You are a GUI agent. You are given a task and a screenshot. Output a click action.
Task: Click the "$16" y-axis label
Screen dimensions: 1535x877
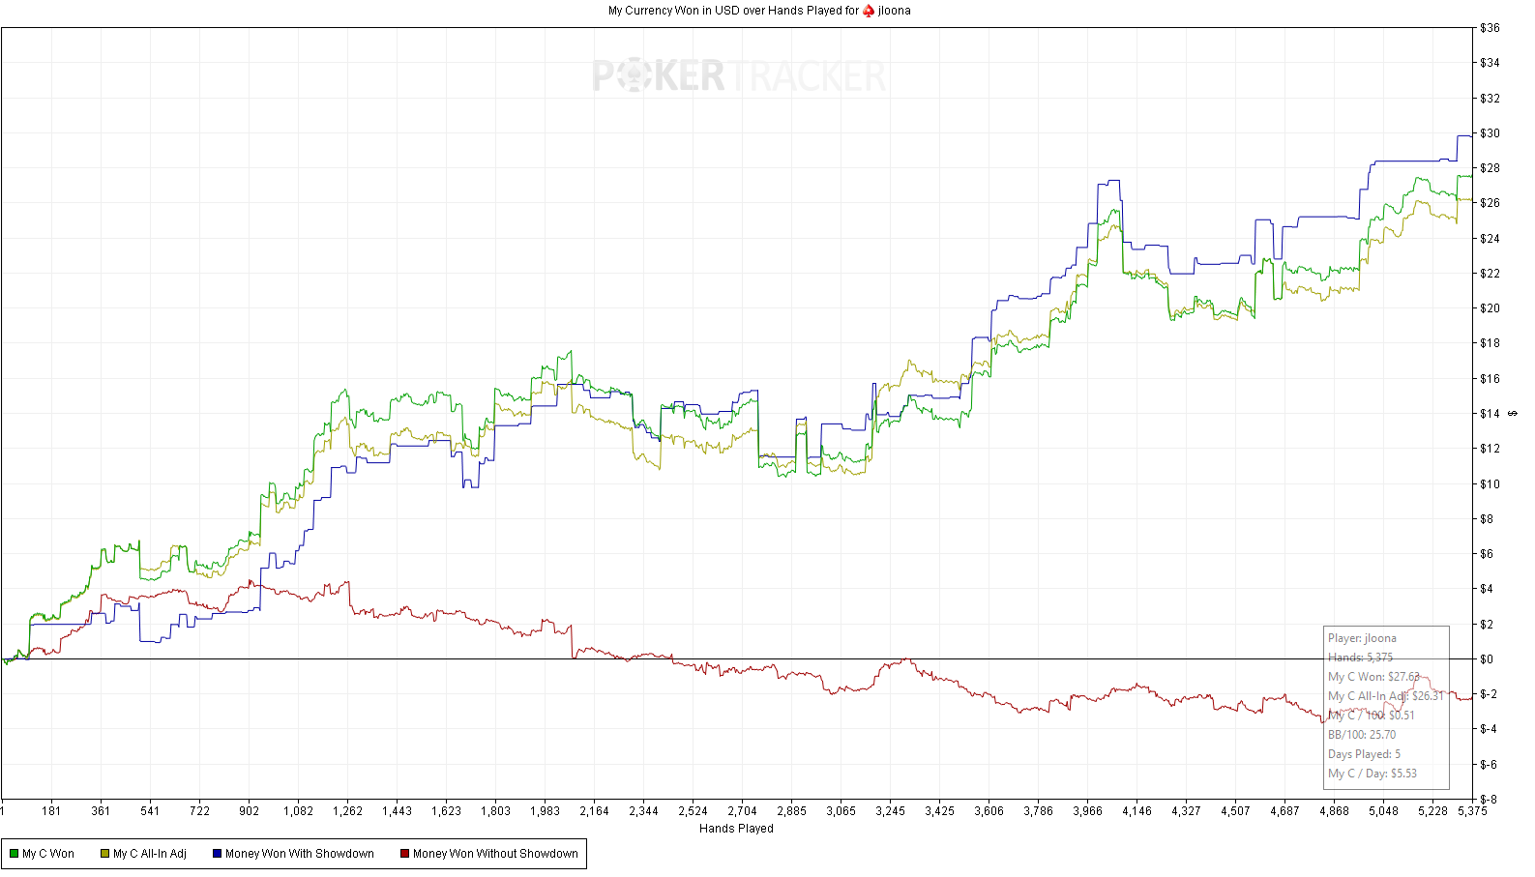pyautogui.click(x=1490, y=379)
